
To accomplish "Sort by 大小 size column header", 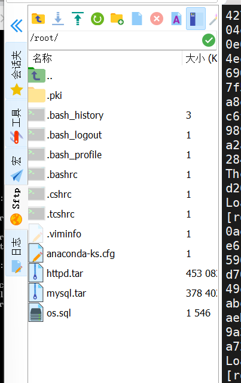I will [x=200, y=58].
